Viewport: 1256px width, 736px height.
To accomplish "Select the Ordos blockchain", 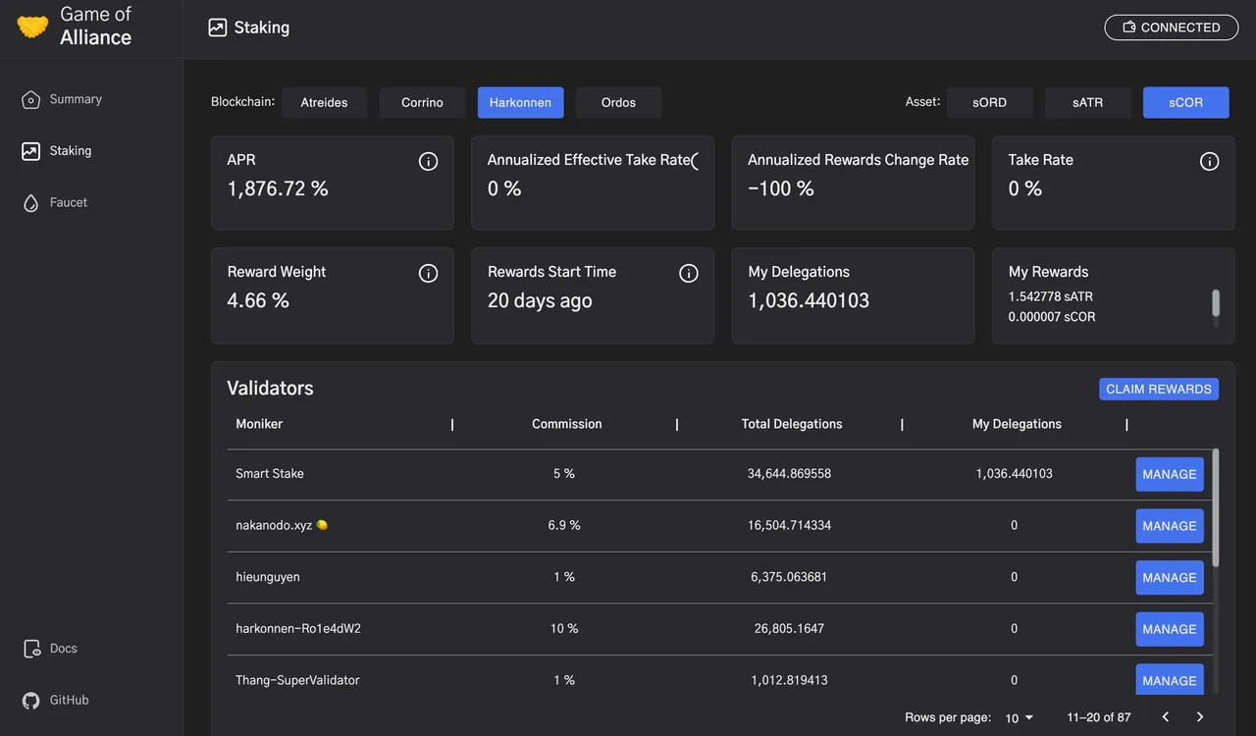I will pyautogui.click(x=618, y=102).
